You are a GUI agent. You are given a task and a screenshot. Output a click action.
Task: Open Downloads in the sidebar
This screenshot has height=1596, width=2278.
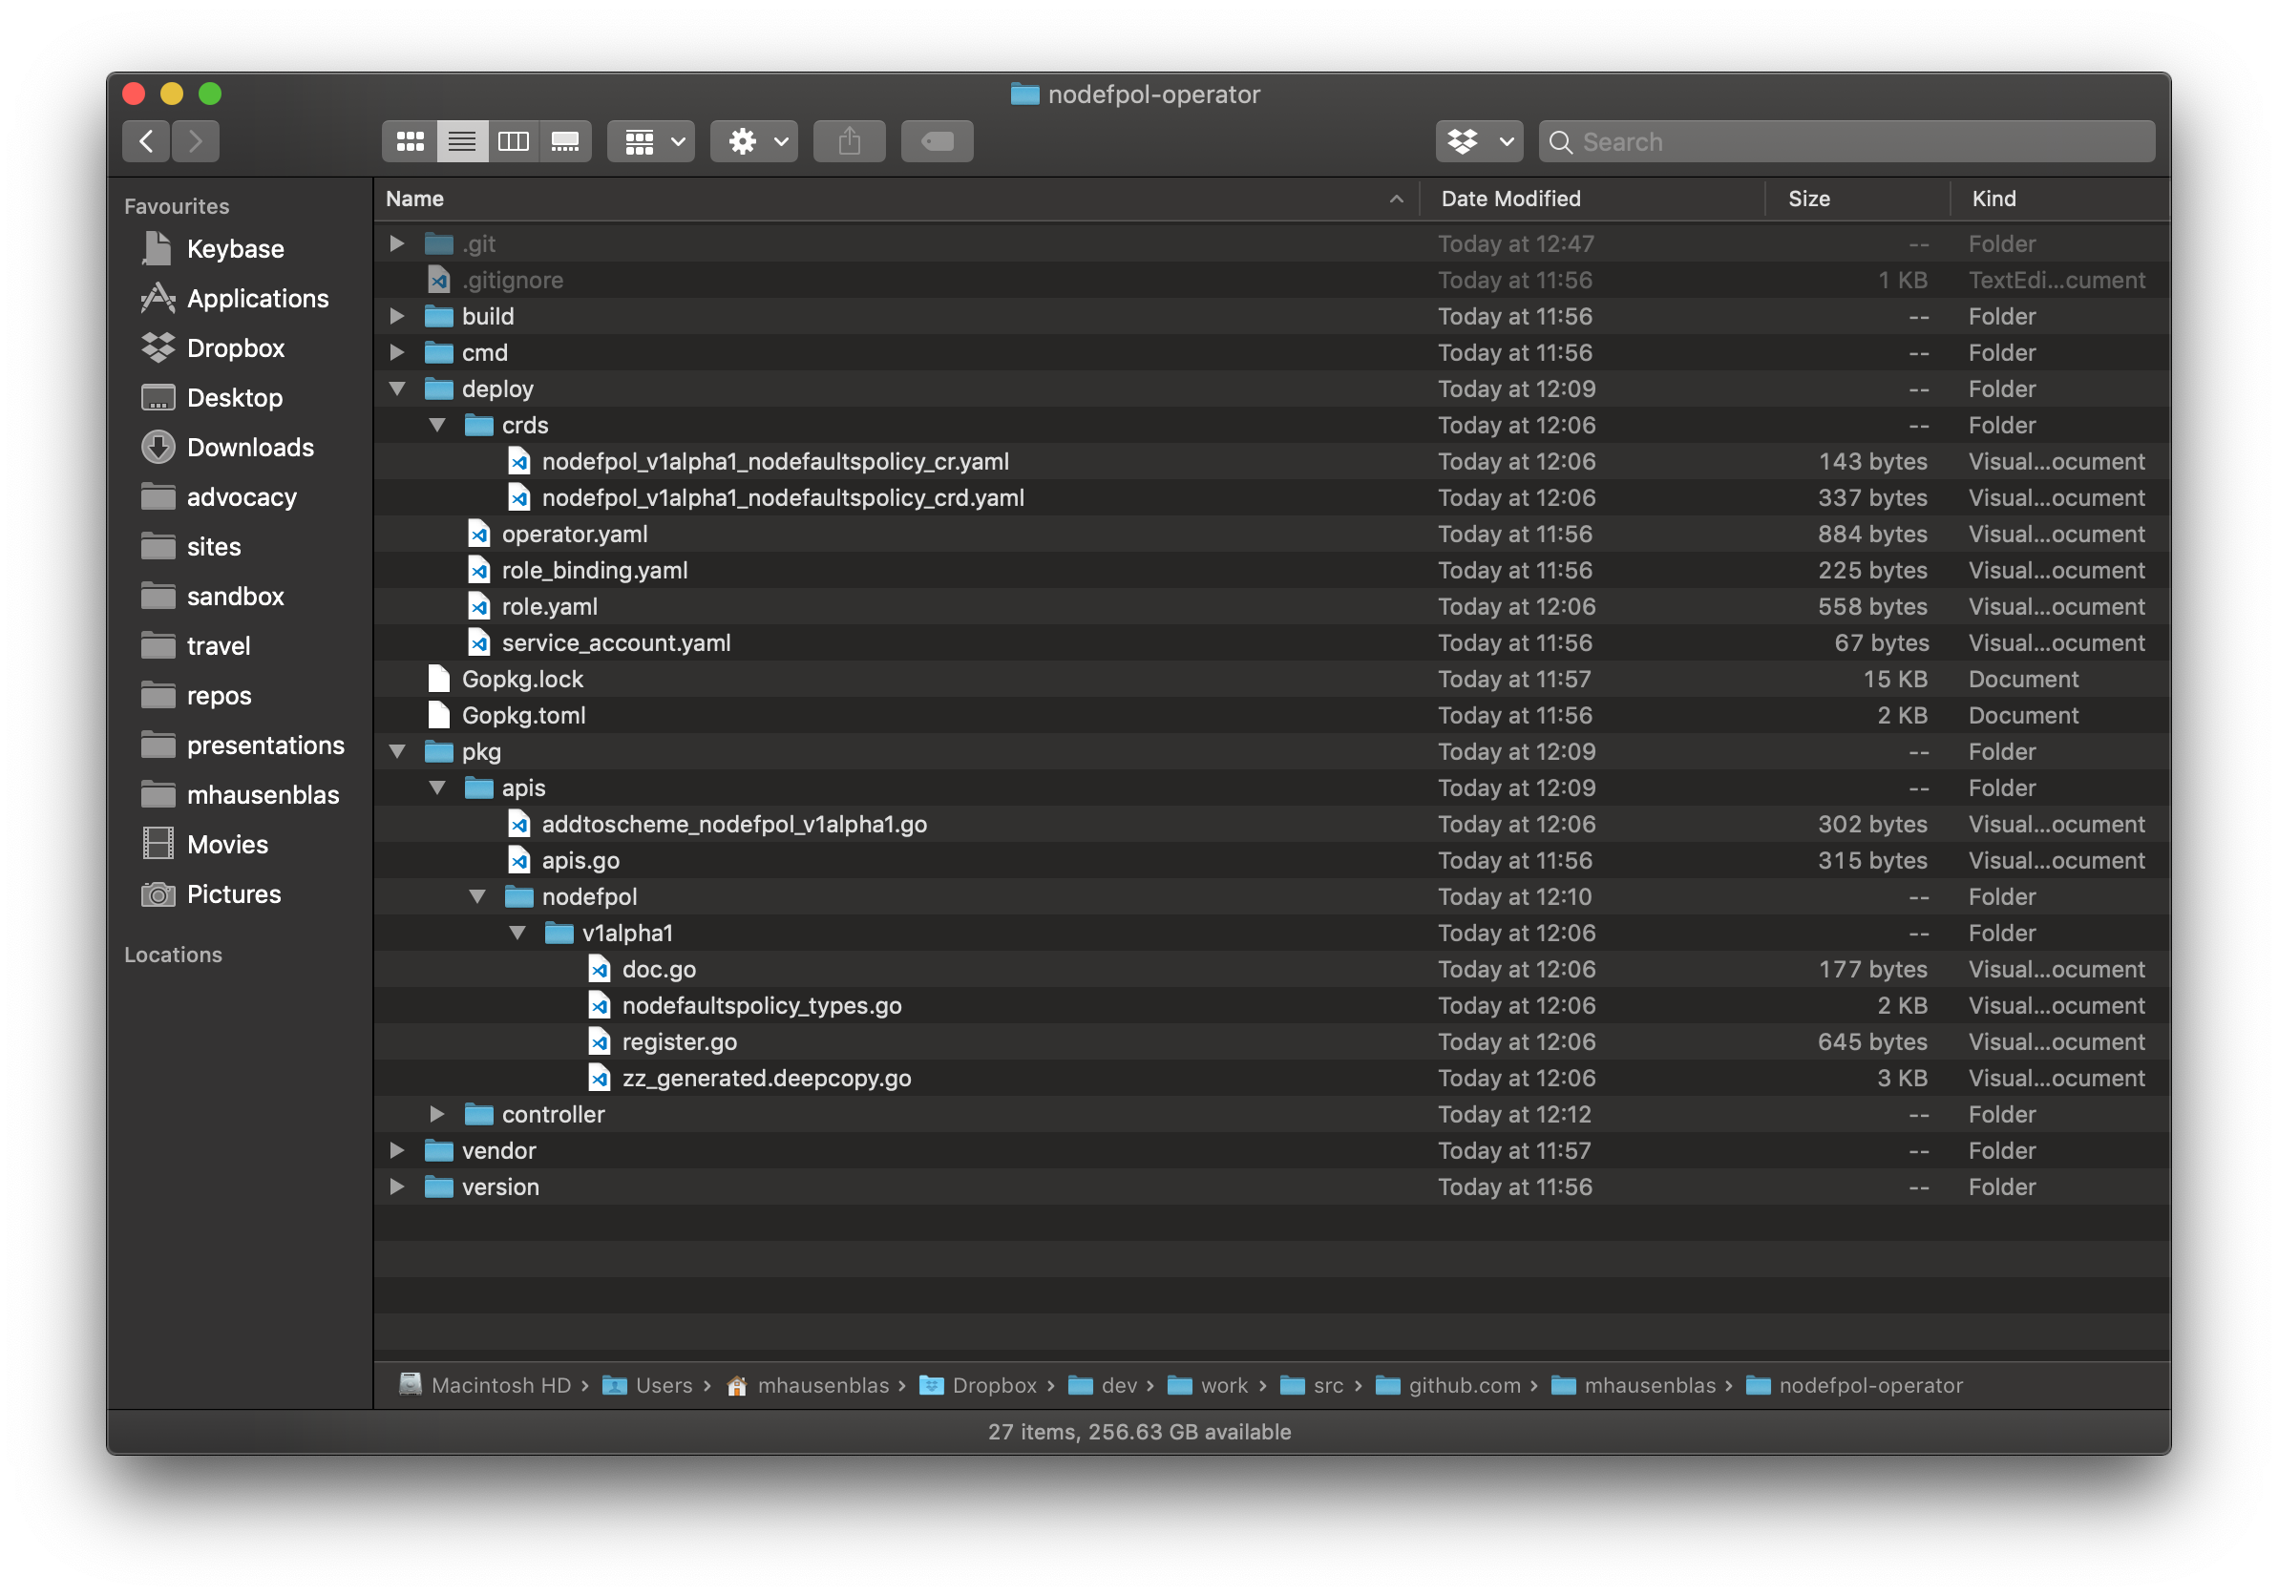tap(250, 448)
